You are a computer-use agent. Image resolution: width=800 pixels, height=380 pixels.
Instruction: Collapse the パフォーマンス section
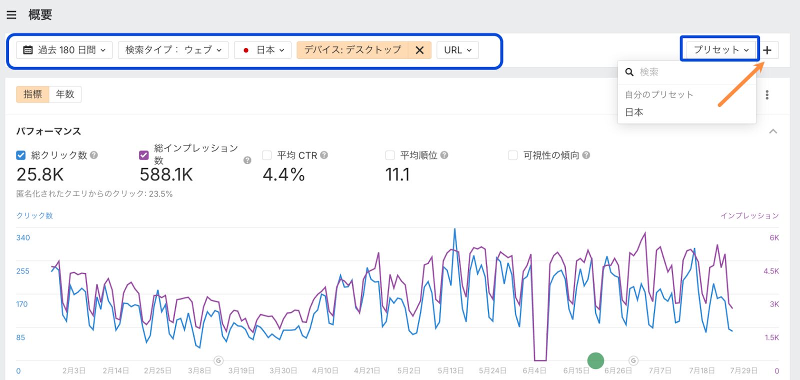[773, 131]
